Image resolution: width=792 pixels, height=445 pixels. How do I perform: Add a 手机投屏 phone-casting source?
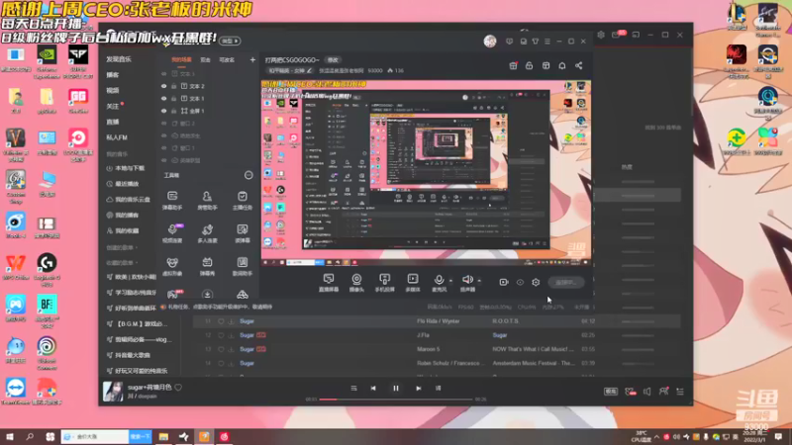click(x=384, y=283)
